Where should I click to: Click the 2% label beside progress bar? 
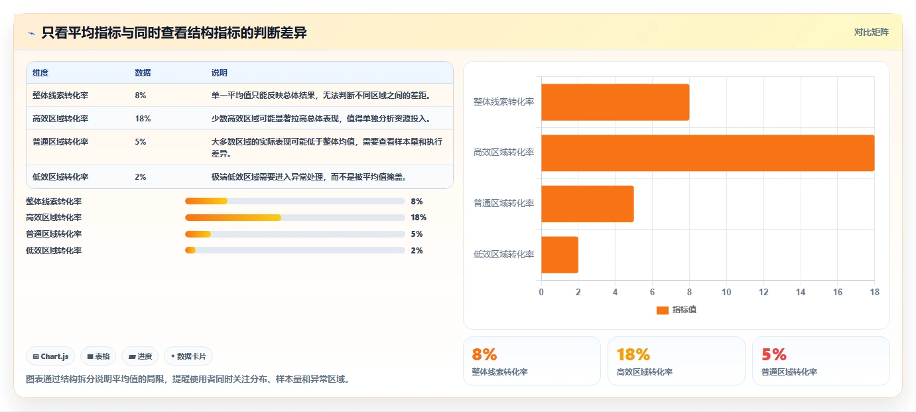click(417, 251)
